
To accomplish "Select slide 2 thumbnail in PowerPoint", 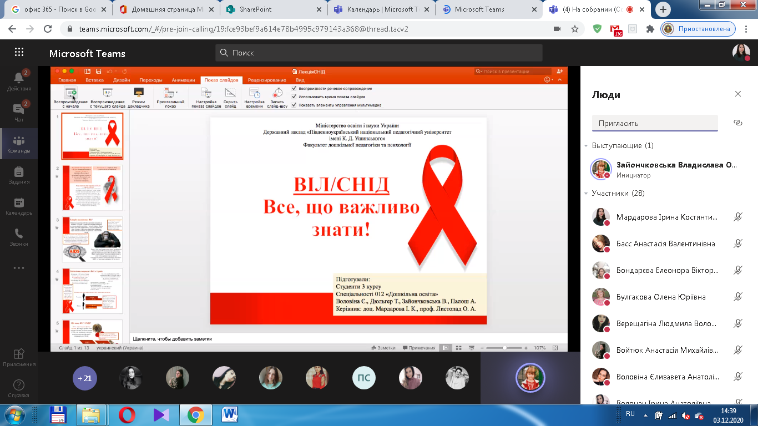I will 92,187.
